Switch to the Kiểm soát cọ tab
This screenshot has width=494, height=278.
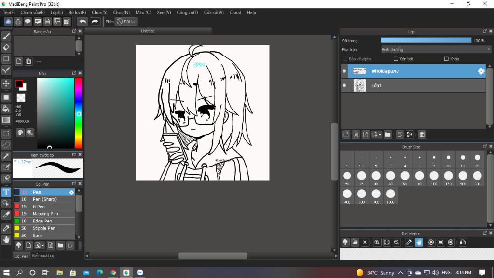coord(43,256)
